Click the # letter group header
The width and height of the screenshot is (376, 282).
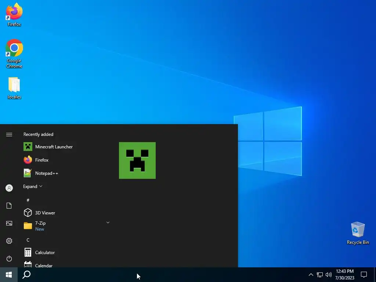click(x=28, y=200)
